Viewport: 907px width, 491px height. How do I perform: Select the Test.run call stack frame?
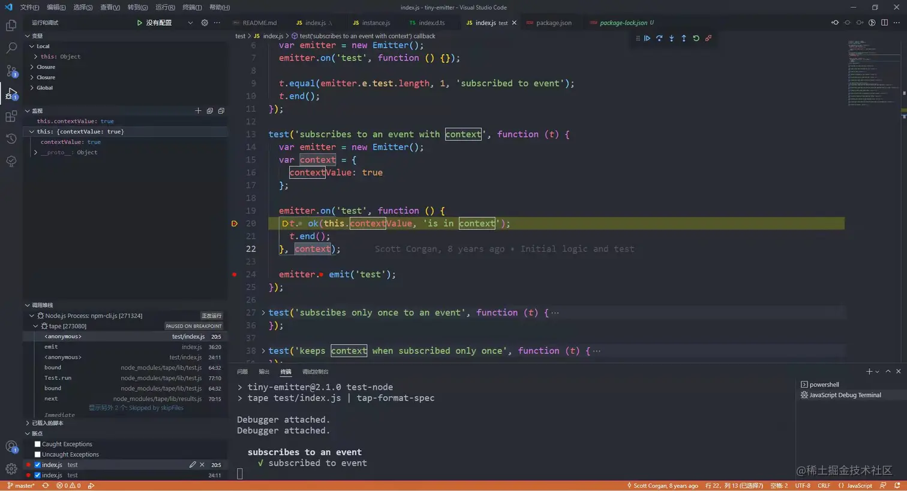pos(125,378)
